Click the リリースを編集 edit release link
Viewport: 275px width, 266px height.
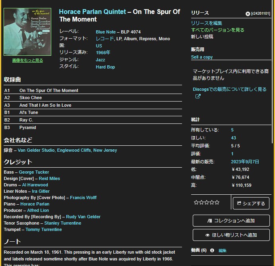[207, 23]
